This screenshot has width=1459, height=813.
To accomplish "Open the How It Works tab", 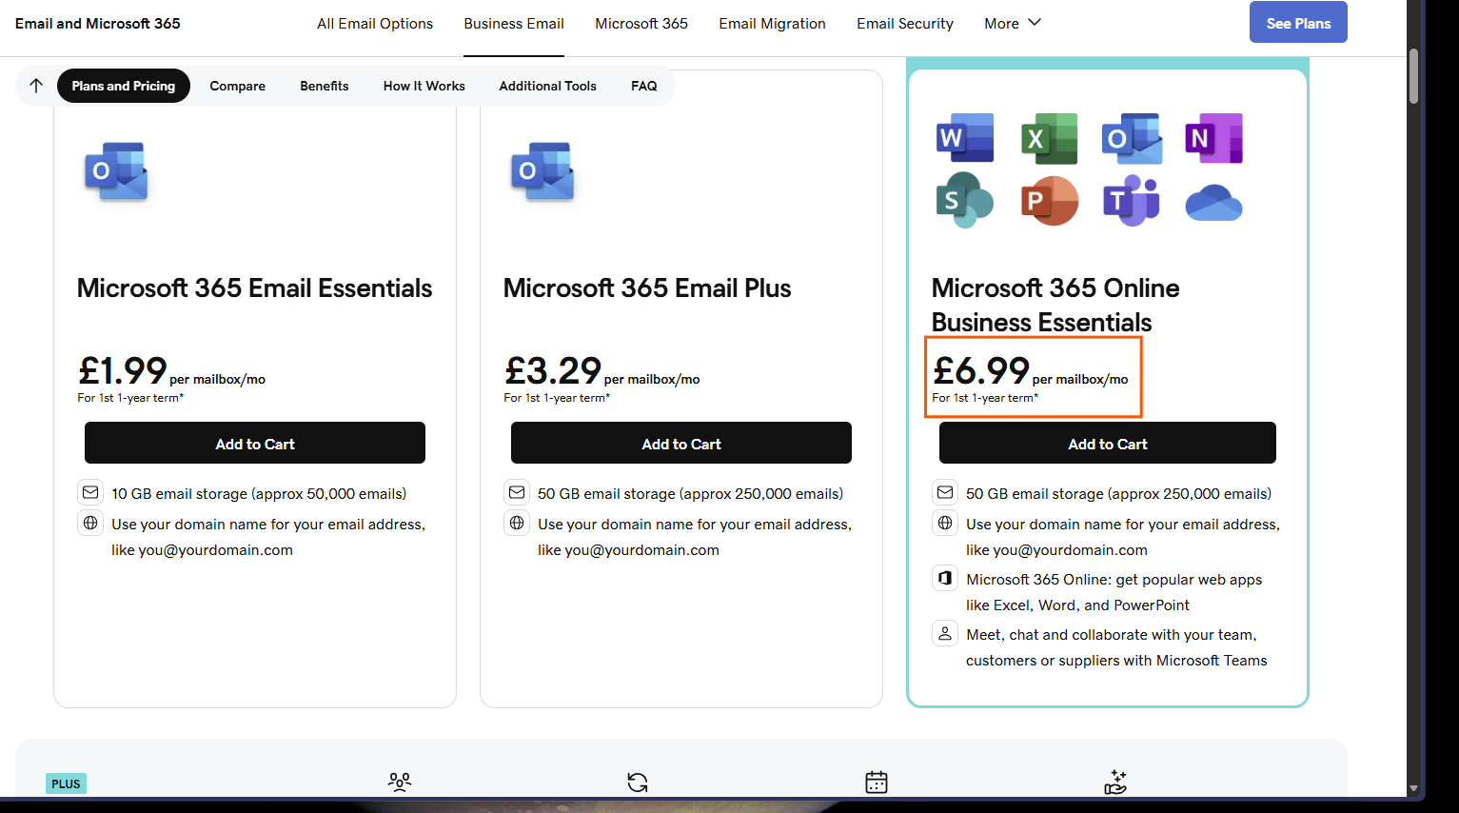I will [x=424, y=86].
